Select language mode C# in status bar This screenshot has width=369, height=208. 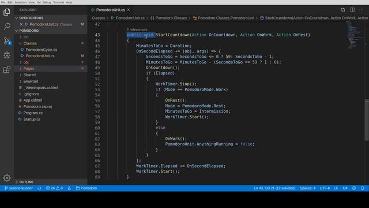[345, 188]
